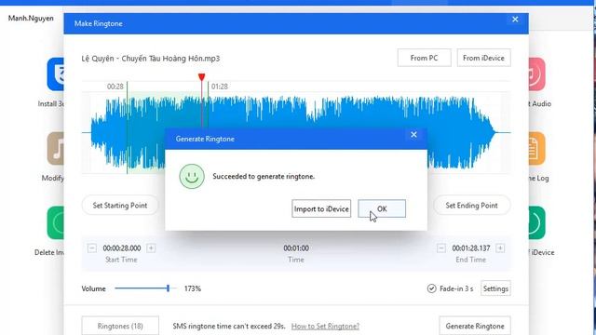The height and width of the screenshot is (335, 596).
Task: Click the From PC button
Action: click(x=425, y=58)
